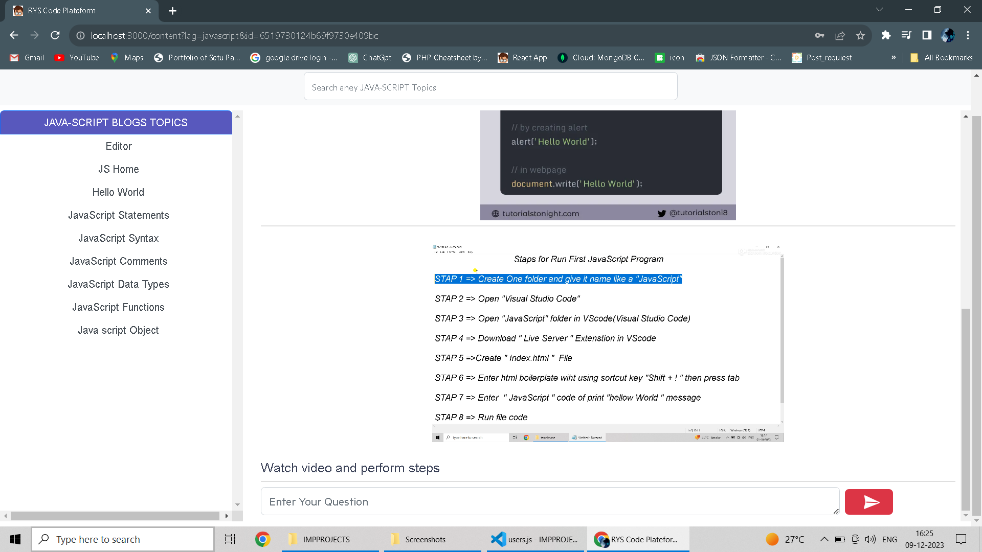Screen dimensions: 982x552
Task: Click the JavaScript topics search field
Action: 490,87
